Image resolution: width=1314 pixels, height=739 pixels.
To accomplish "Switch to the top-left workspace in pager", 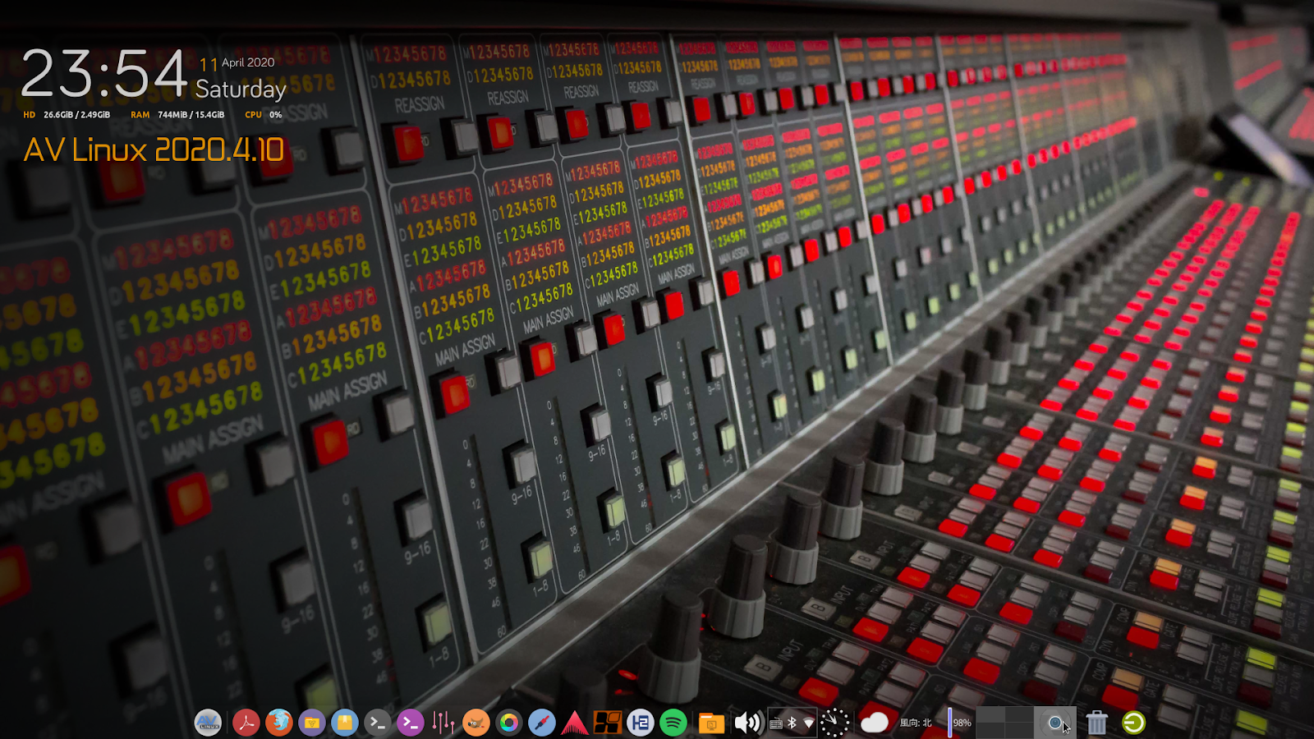I will pos(990,715).
